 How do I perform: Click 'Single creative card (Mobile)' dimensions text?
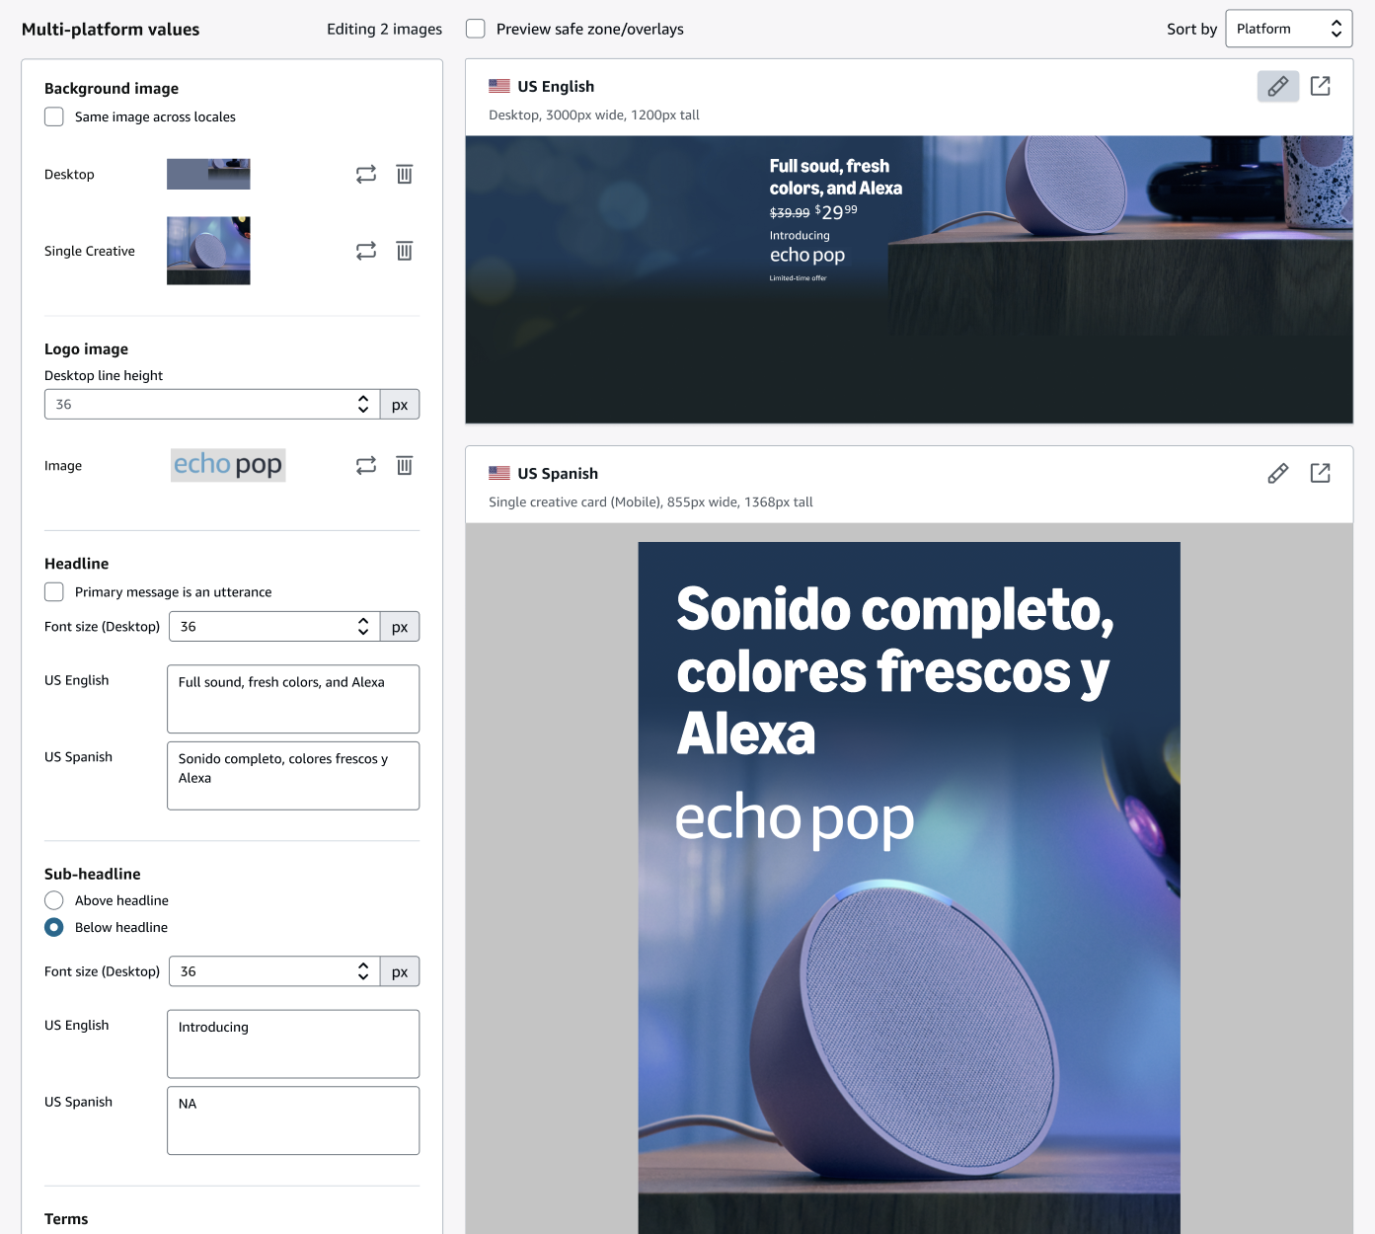[650, 501]
